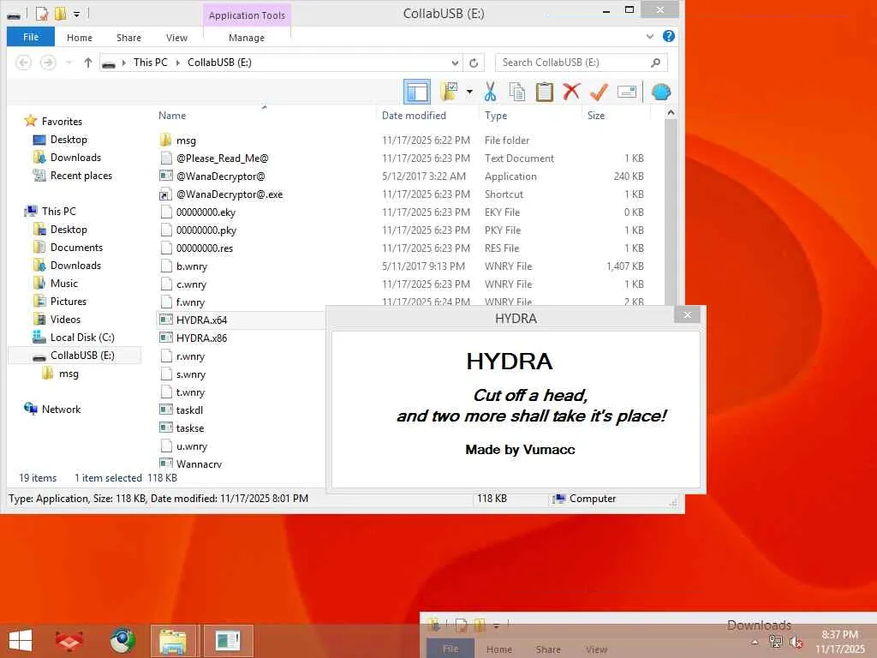Expand the arrow after This PC in breadcrumb

click(178, 63)
